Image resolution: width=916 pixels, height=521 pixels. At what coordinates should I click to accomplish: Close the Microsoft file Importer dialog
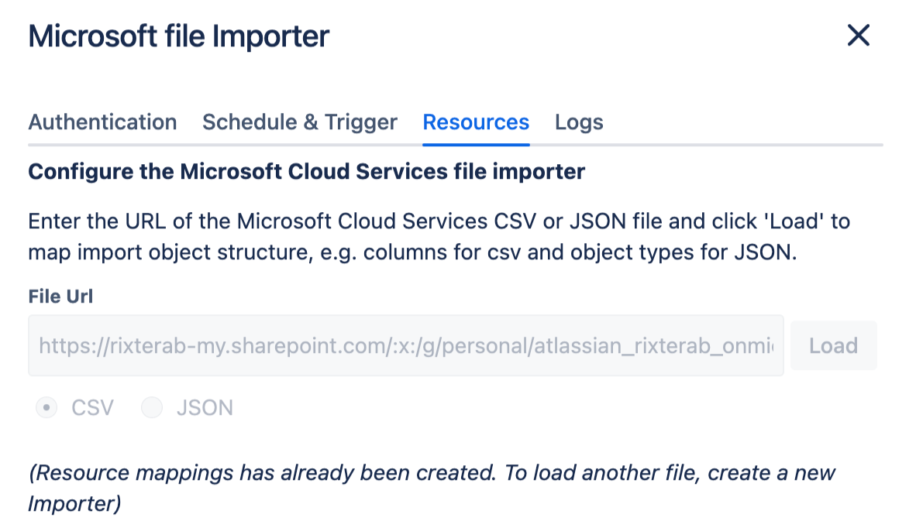[x=858, y=36]
